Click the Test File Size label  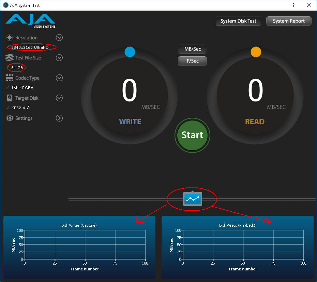[x=28, y=58]
